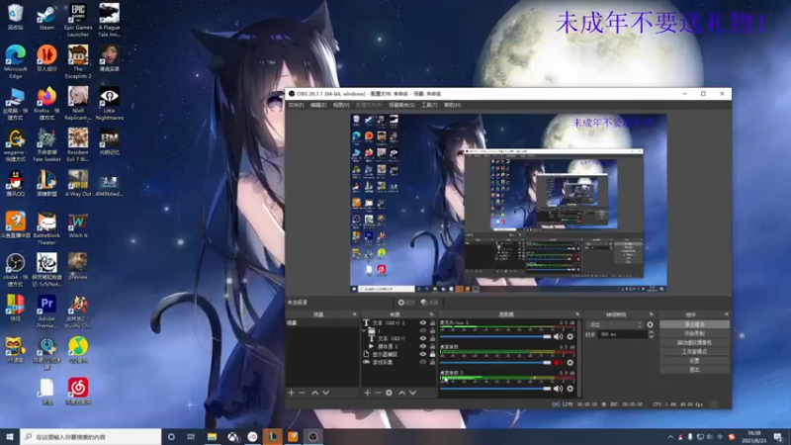
Task: Pop out the audio Mixer dock panel
Action: click(577, 314)
